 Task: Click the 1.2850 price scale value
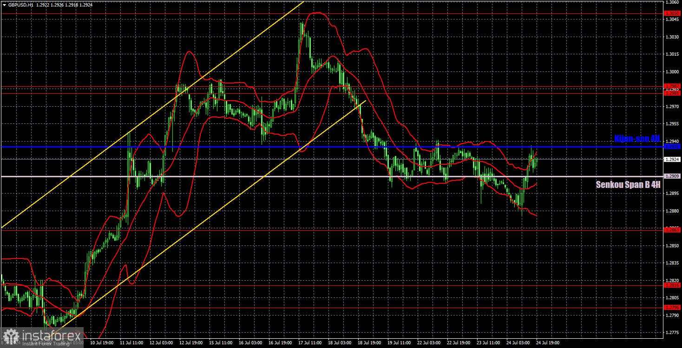tap(672, 245)
